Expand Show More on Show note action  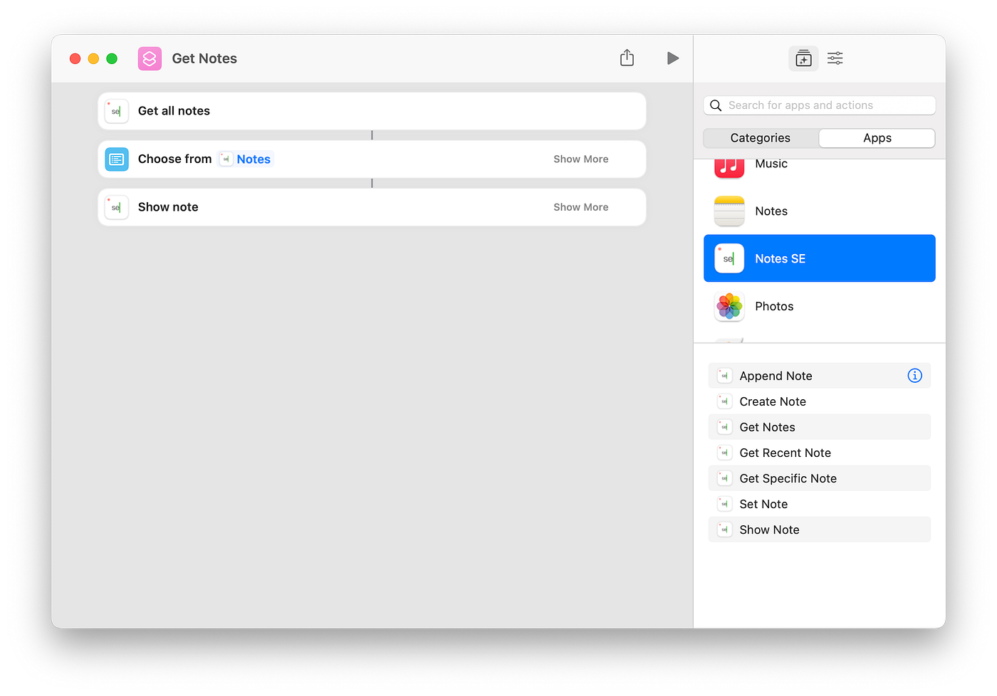[581, 207]
